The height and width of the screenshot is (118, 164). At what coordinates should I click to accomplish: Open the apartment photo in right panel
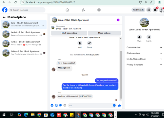[x=144, y=22]
